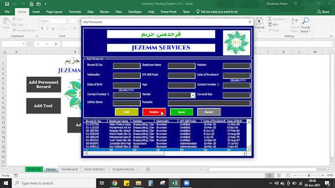Switch to the Dashboard sheet tab
Viewport: 335px width, 188px height.
point(69,169)
